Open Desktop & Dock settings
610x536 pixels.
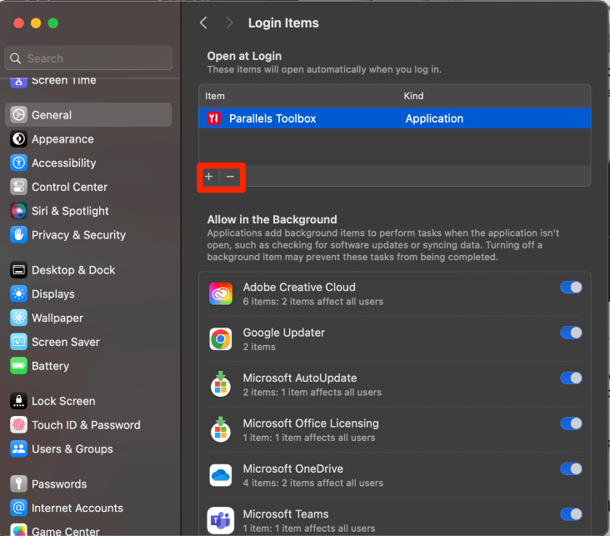point(73,270)
